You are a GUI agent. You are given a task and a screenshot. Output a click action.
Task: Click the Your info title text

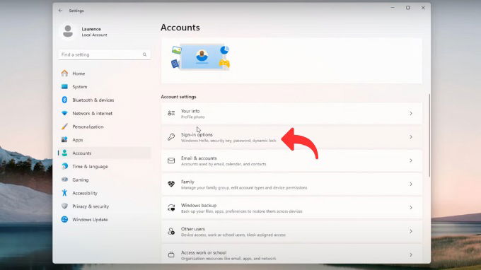190,111
